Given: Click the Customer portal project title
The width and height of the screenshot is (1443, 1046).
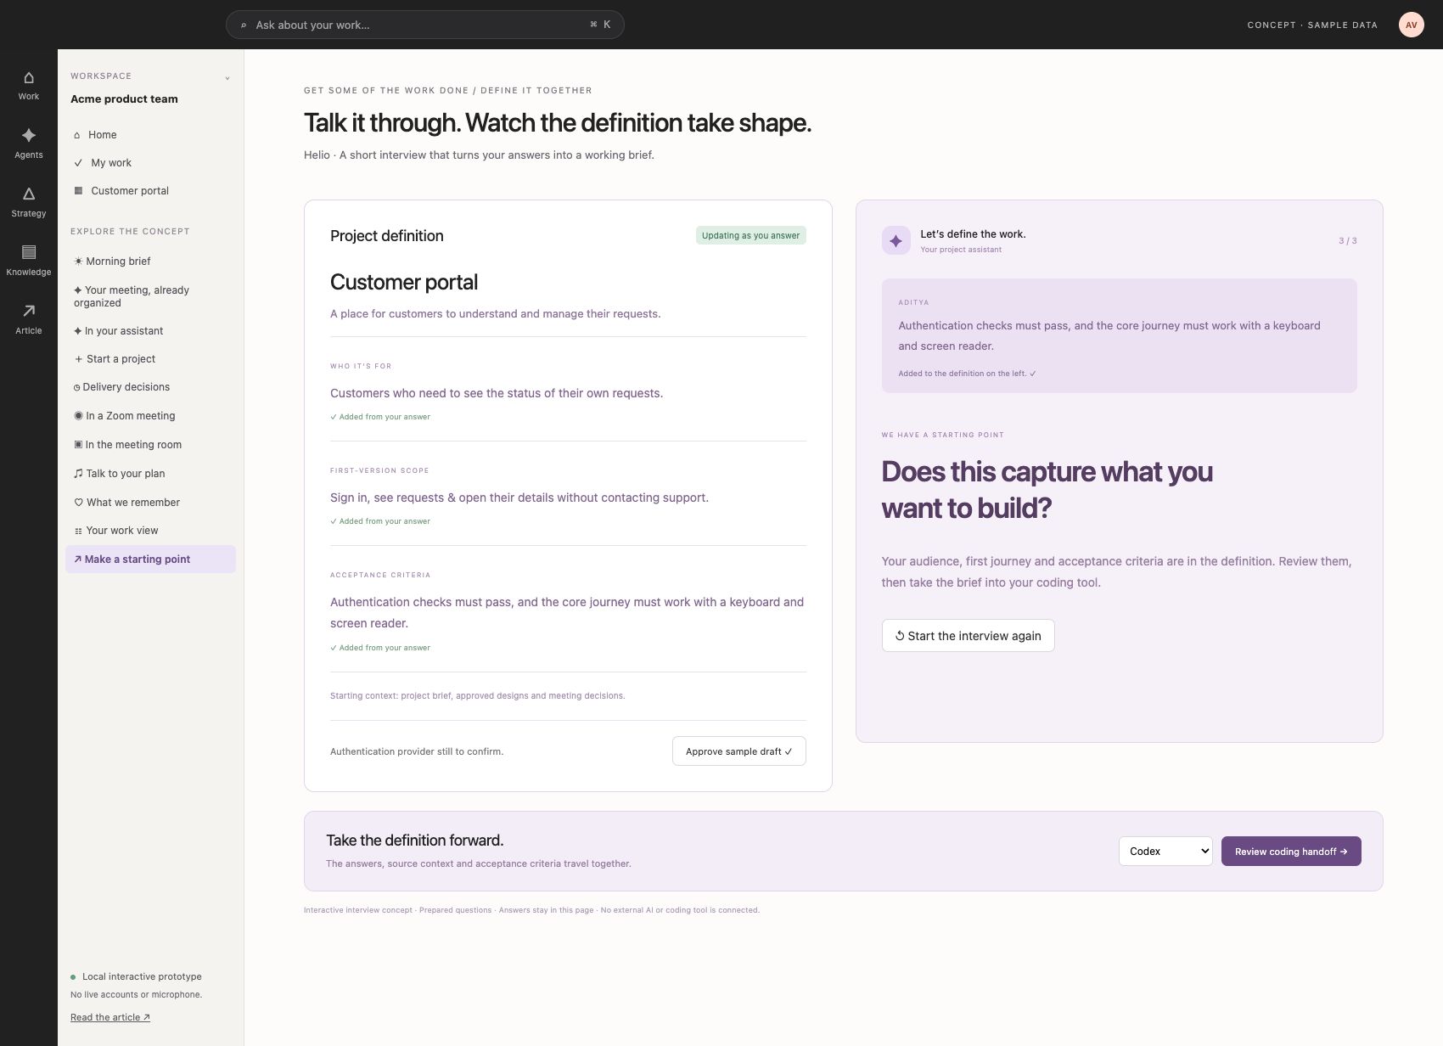Looking at the screenshot, I should [x=403, y=282].
